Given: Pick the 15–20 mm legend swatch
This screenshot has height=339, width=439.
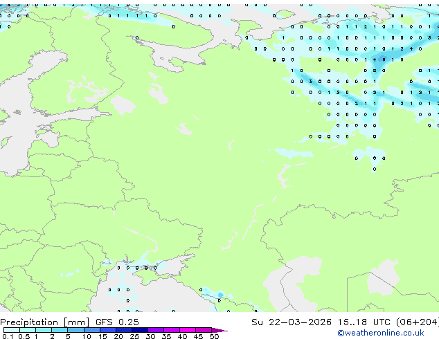Looking at the screenshot, I should pos(107,330).
